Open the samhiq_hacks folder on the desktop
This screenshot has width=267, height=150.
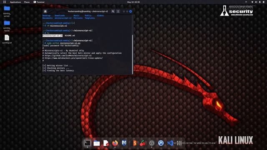[x=7, y=26]
